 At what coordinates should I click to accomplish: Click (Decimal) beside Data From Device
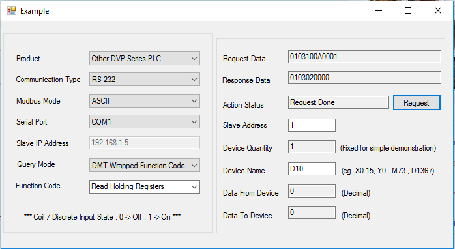click(x=356, y=193)
